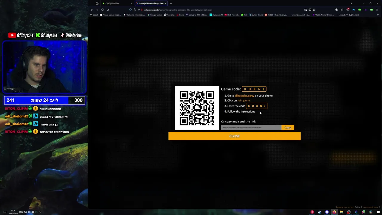The image size is (382, 215).
Task: Open Firefox from the taskbar
Action: tap(334, 212)
